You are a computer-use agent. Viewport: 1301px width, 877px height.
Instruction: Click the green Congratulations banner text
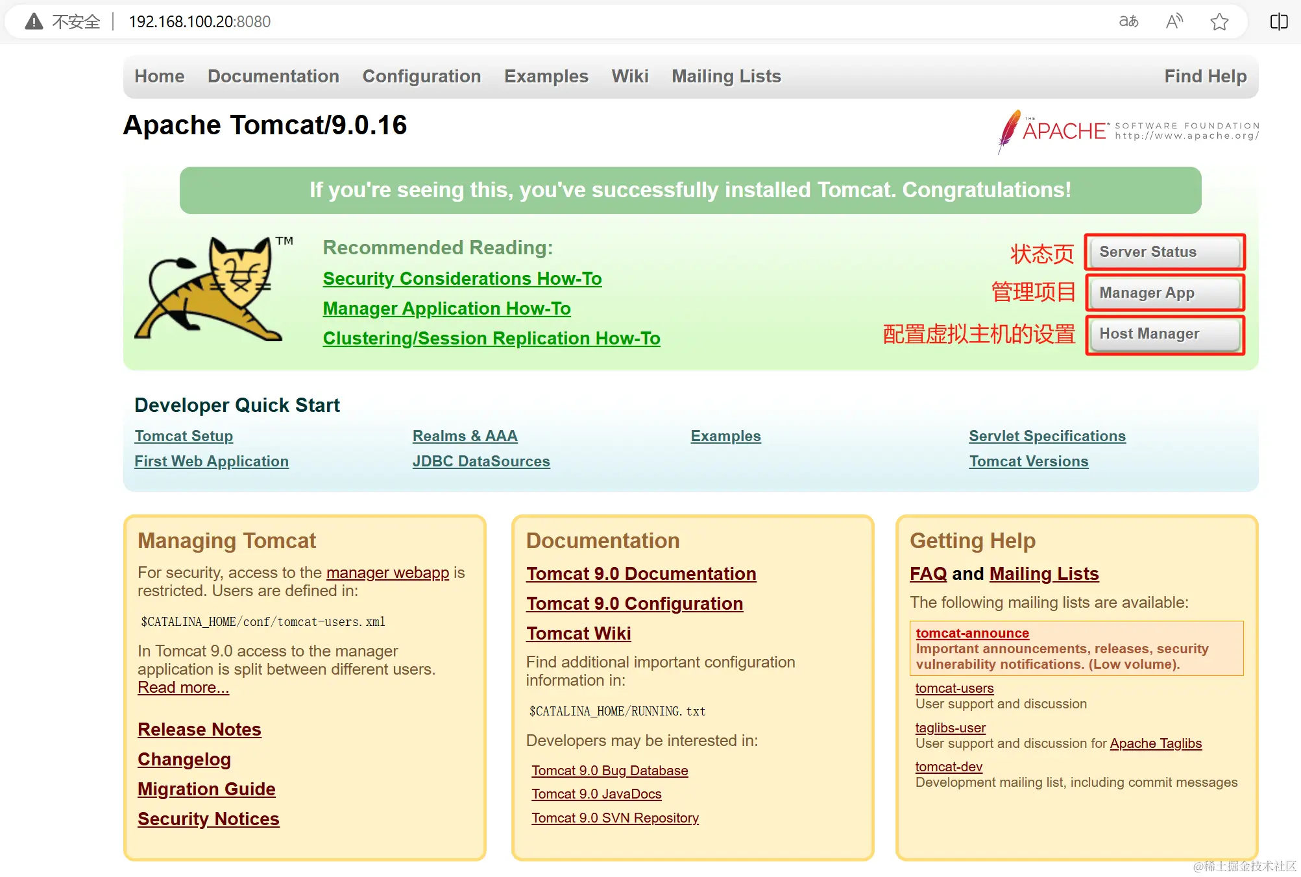point(690,190)
